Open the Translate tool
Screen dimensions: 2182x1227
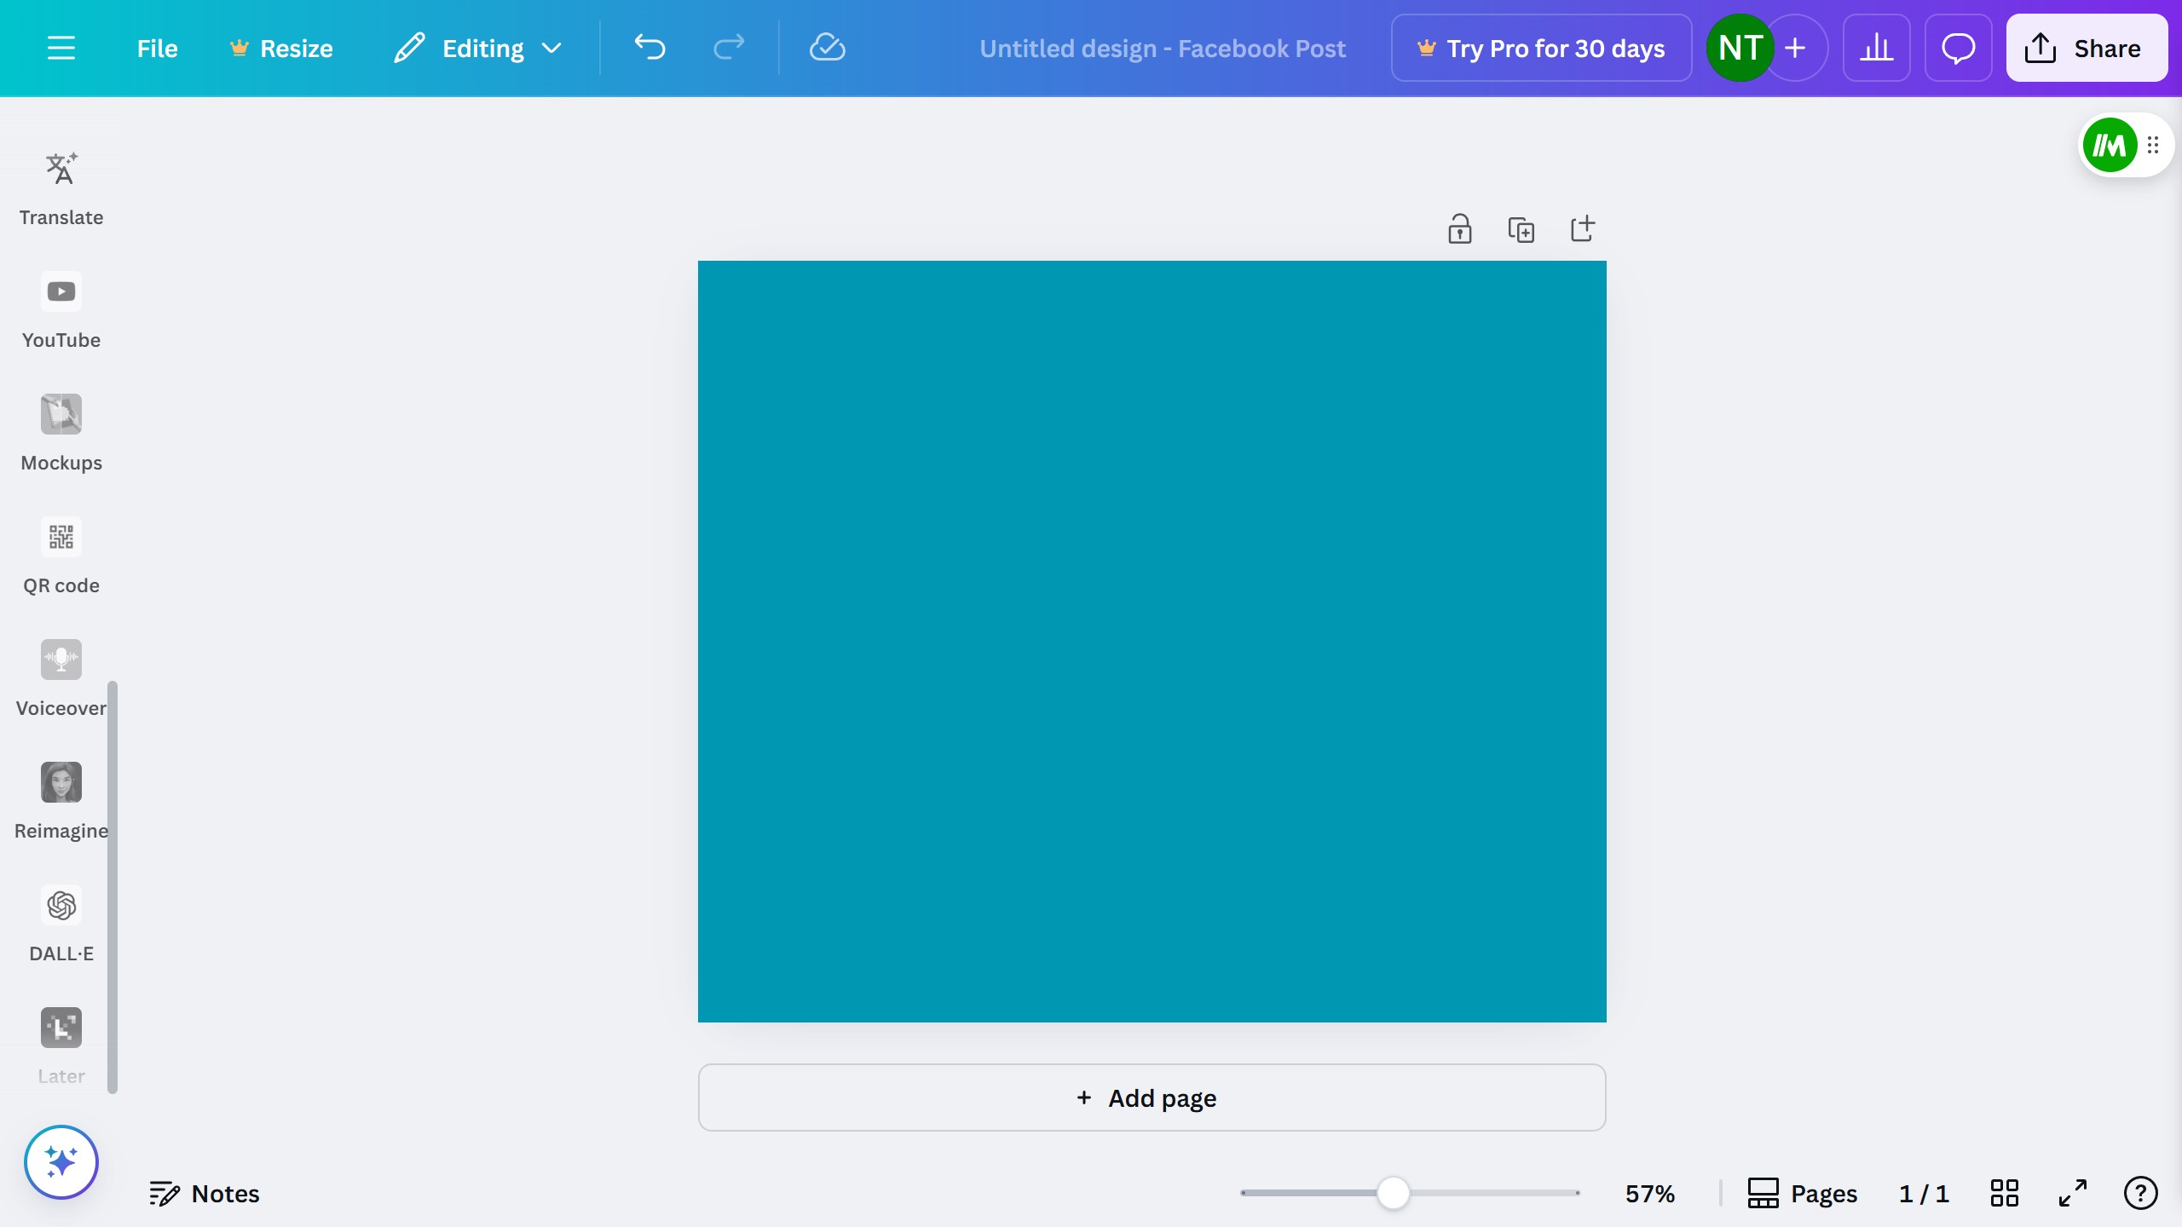[x=61, y=189]
